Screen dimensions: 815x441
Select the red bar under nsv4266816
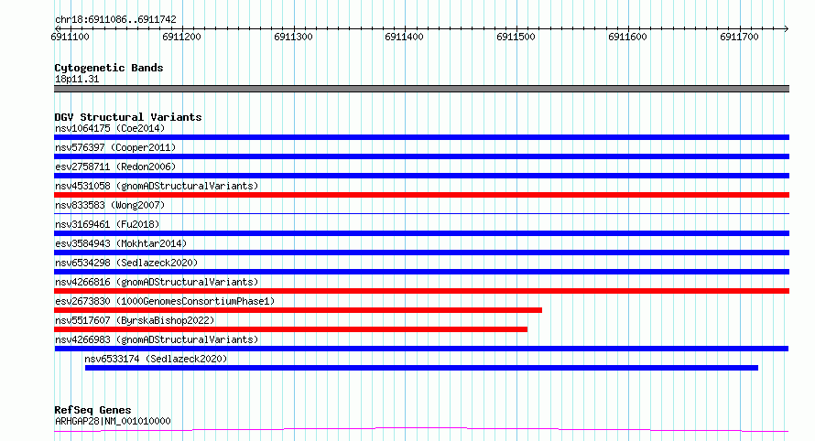click(x=421, y=291)
